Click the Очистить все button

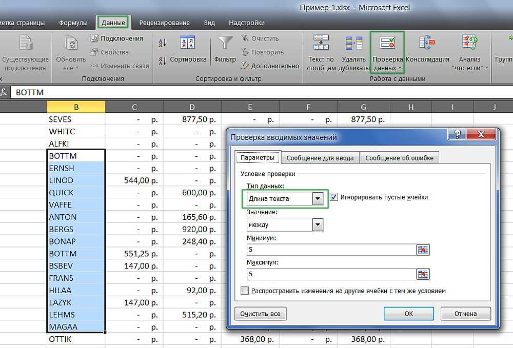click(260, 313)
